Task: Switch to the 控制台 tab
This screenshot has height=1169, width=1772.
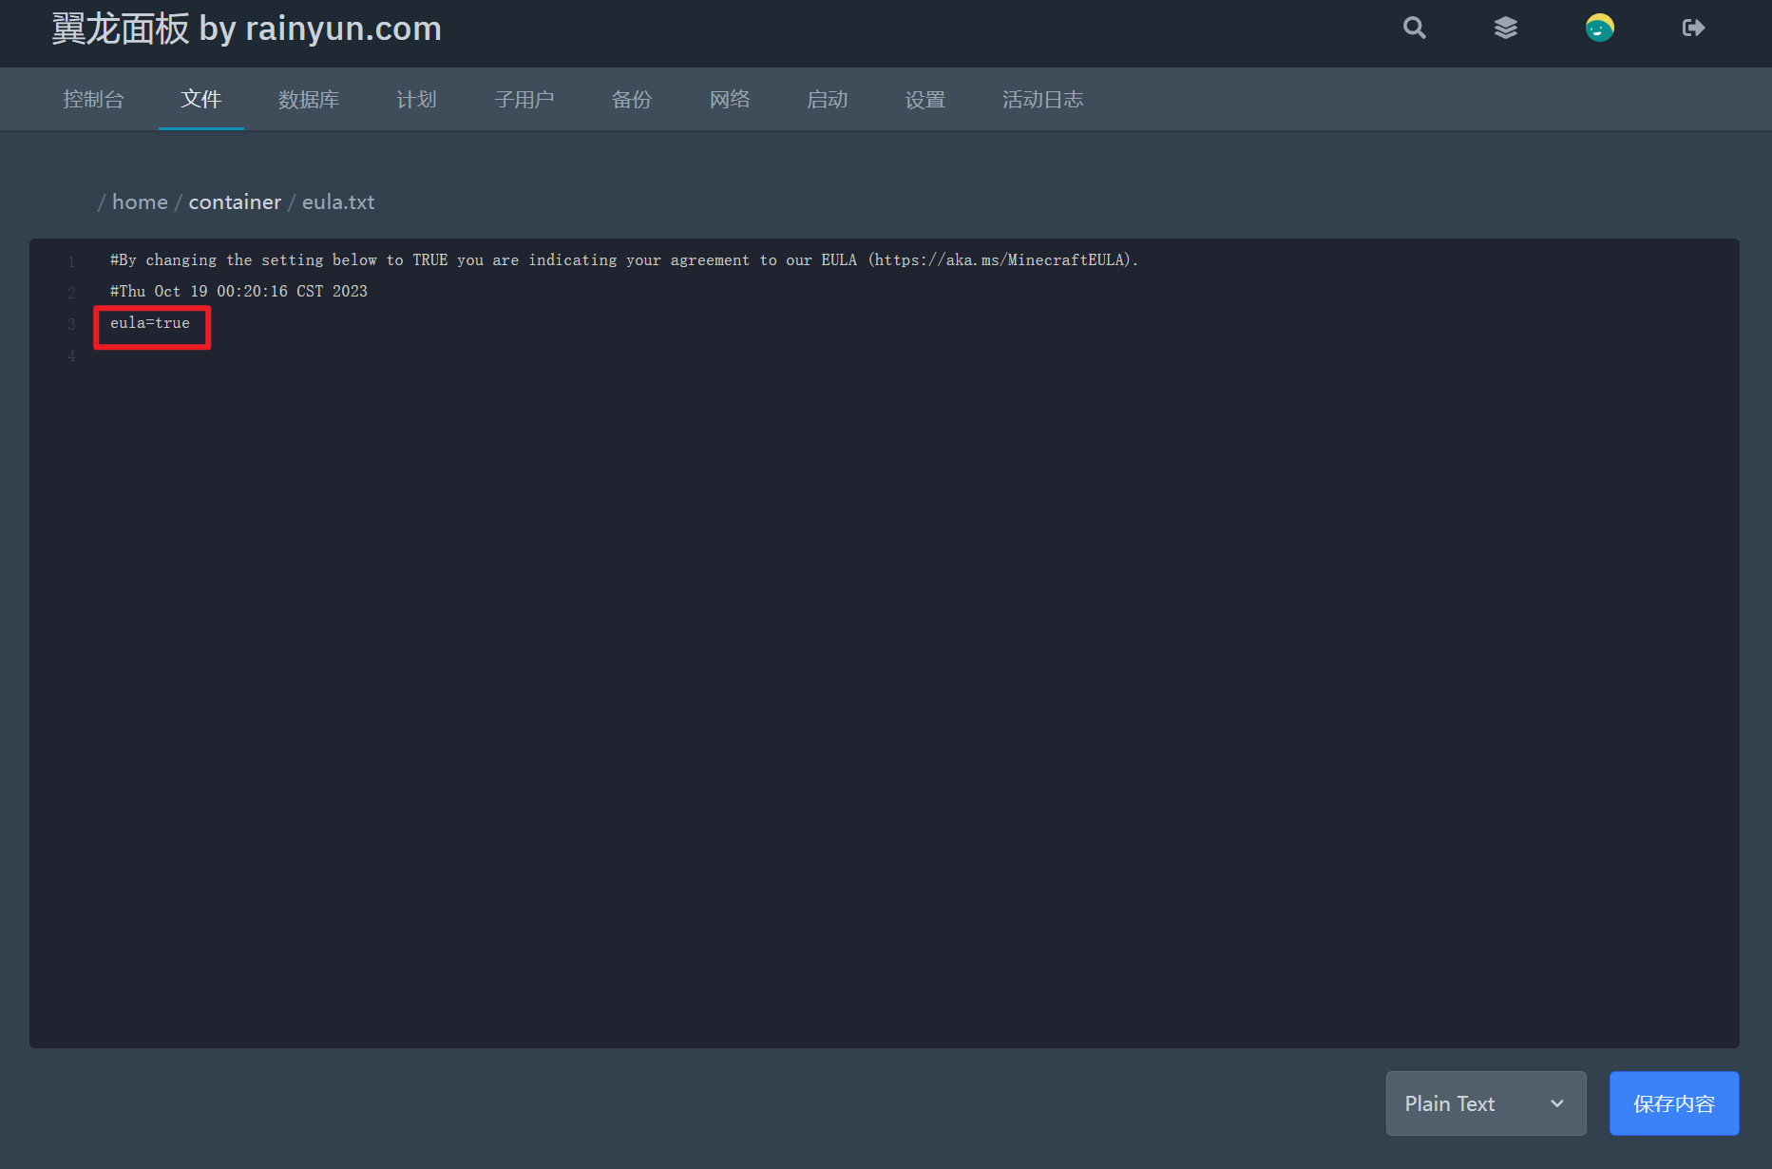Action: (93, 99)
